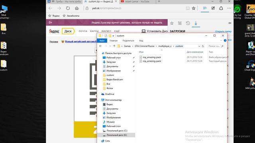The image size is (255, 143).
Task: Expand the address bar history dropdown
Action: (199, 46)
